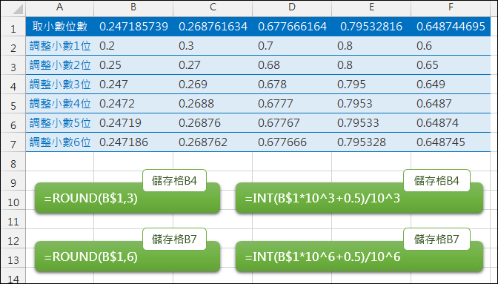Select the '調整小數6位' label cell

[60, 142]
